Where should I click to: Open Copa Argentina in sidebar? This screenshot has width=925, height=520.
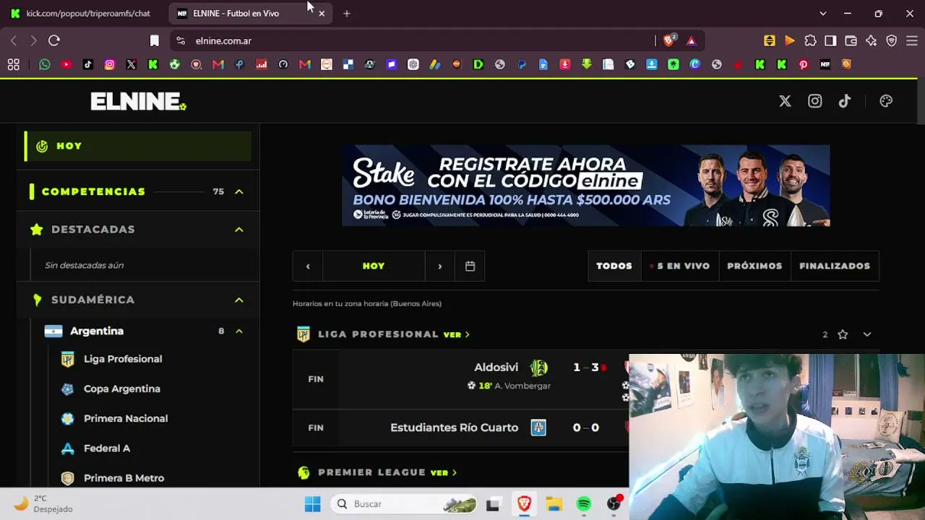pos(122,389)
